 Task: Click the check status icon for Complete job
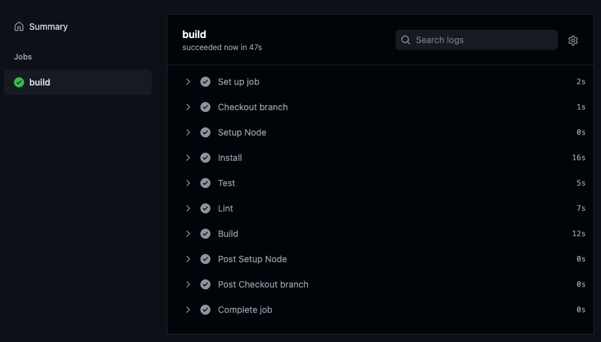[205, 310]
